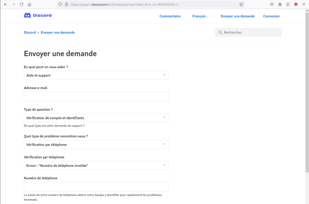Click the Connexion link
The height and width of the screenshot is (204, 309).
[x=271, y=16]
